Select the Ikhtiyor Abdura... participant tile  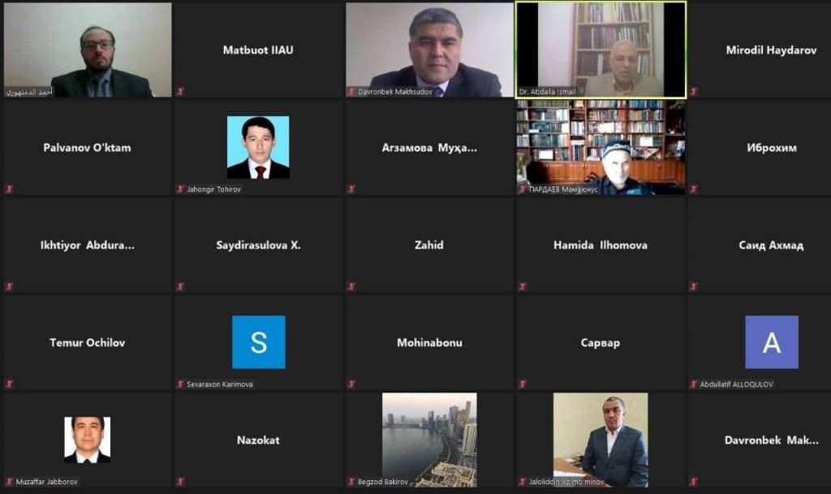click(x=88, y=245)
